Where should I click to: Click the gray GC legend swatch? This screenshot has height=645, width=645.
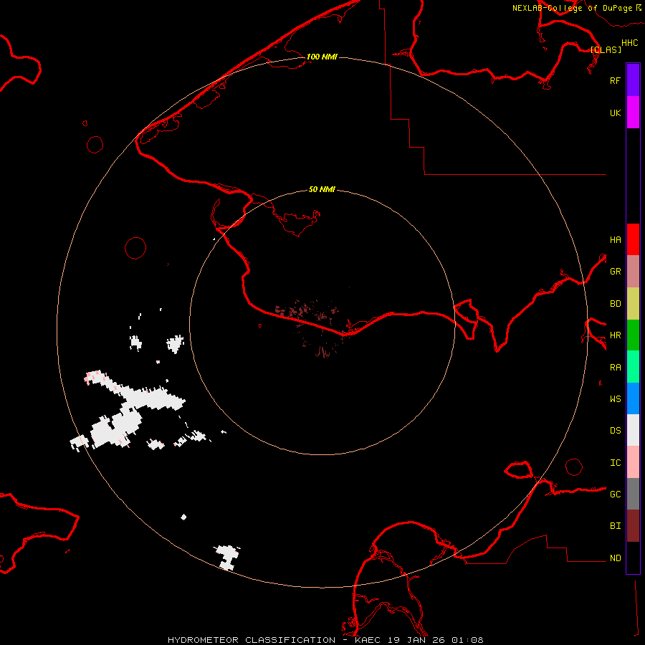(633, 494)
